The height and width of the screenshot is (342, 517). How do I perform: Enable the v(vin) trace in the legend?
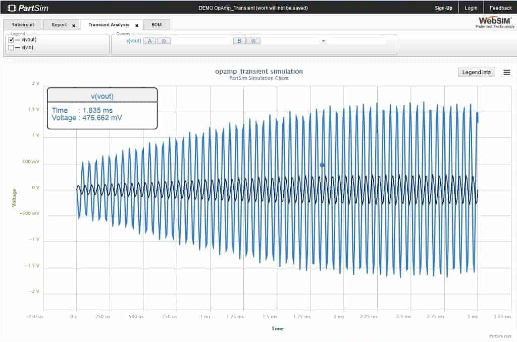12,46
